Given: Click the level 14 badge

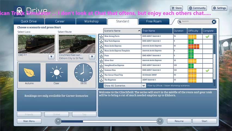Looking at the screenshot, I should coord(58,121).
